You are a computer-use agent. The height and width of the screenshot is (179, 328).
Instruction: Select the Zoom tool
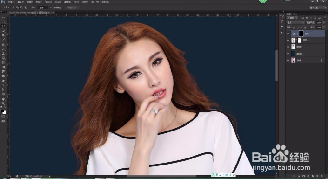tap(3, 103)
